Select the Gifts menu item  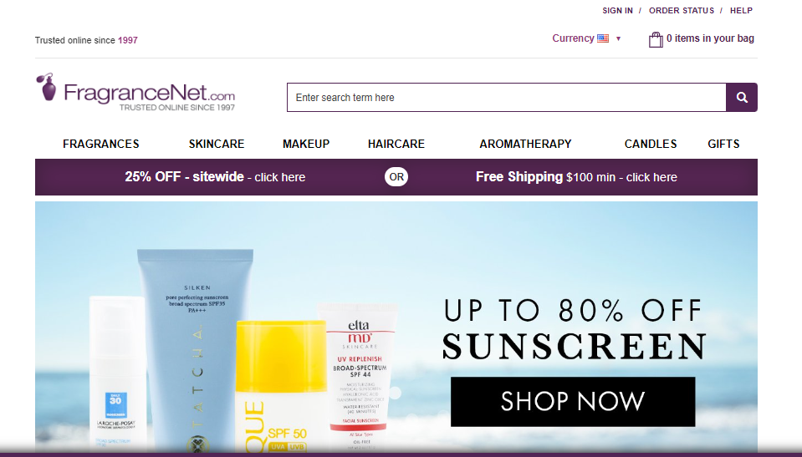(723, 145)
